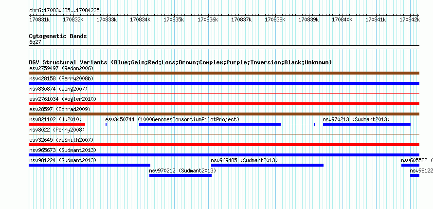Click the chr6:170830685..170842251 region coordinates text
Viewport: 433px width, 209px height.
[66, 11]
